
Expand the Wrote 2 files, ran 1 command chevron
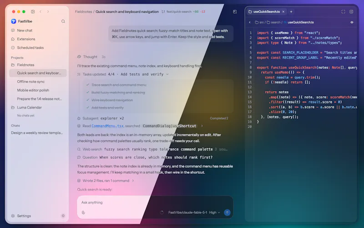click(133, 181)
